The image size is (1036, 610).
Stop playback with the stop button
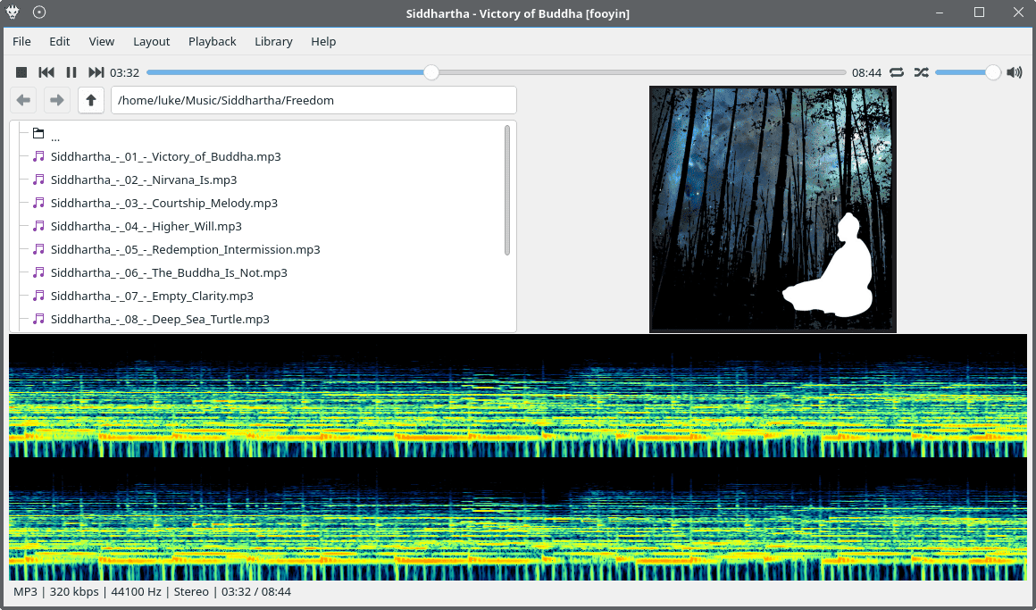(x=21, y=72)
